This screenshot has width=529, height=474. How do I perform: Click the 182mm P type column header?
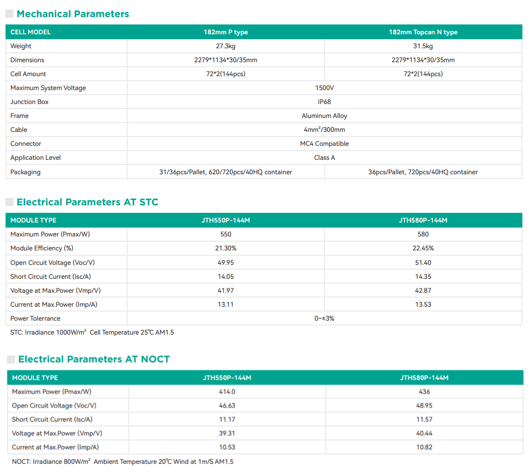(x=225, y=32)
